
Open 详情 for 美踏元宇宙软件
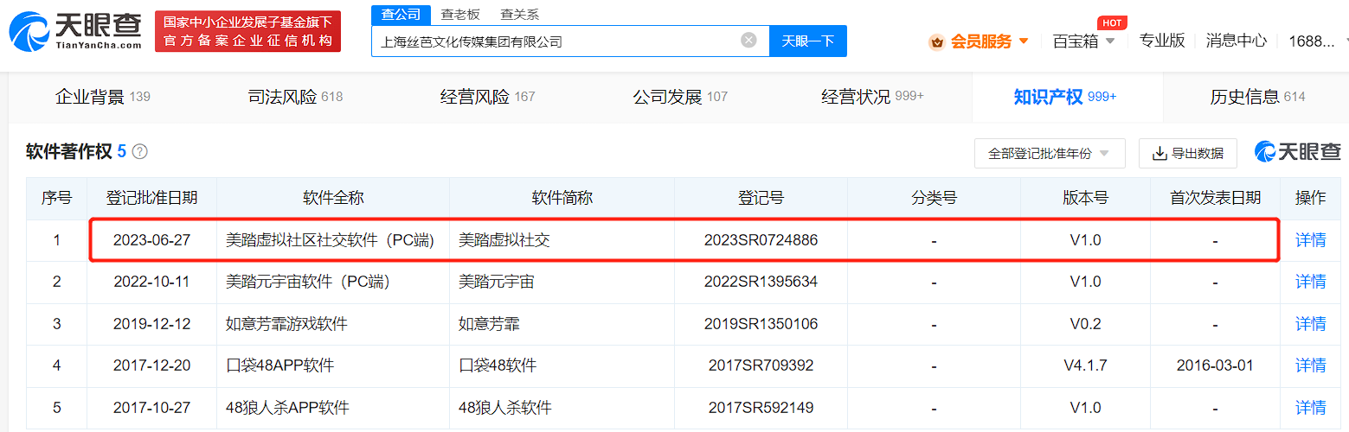[x=1310, y=282]
